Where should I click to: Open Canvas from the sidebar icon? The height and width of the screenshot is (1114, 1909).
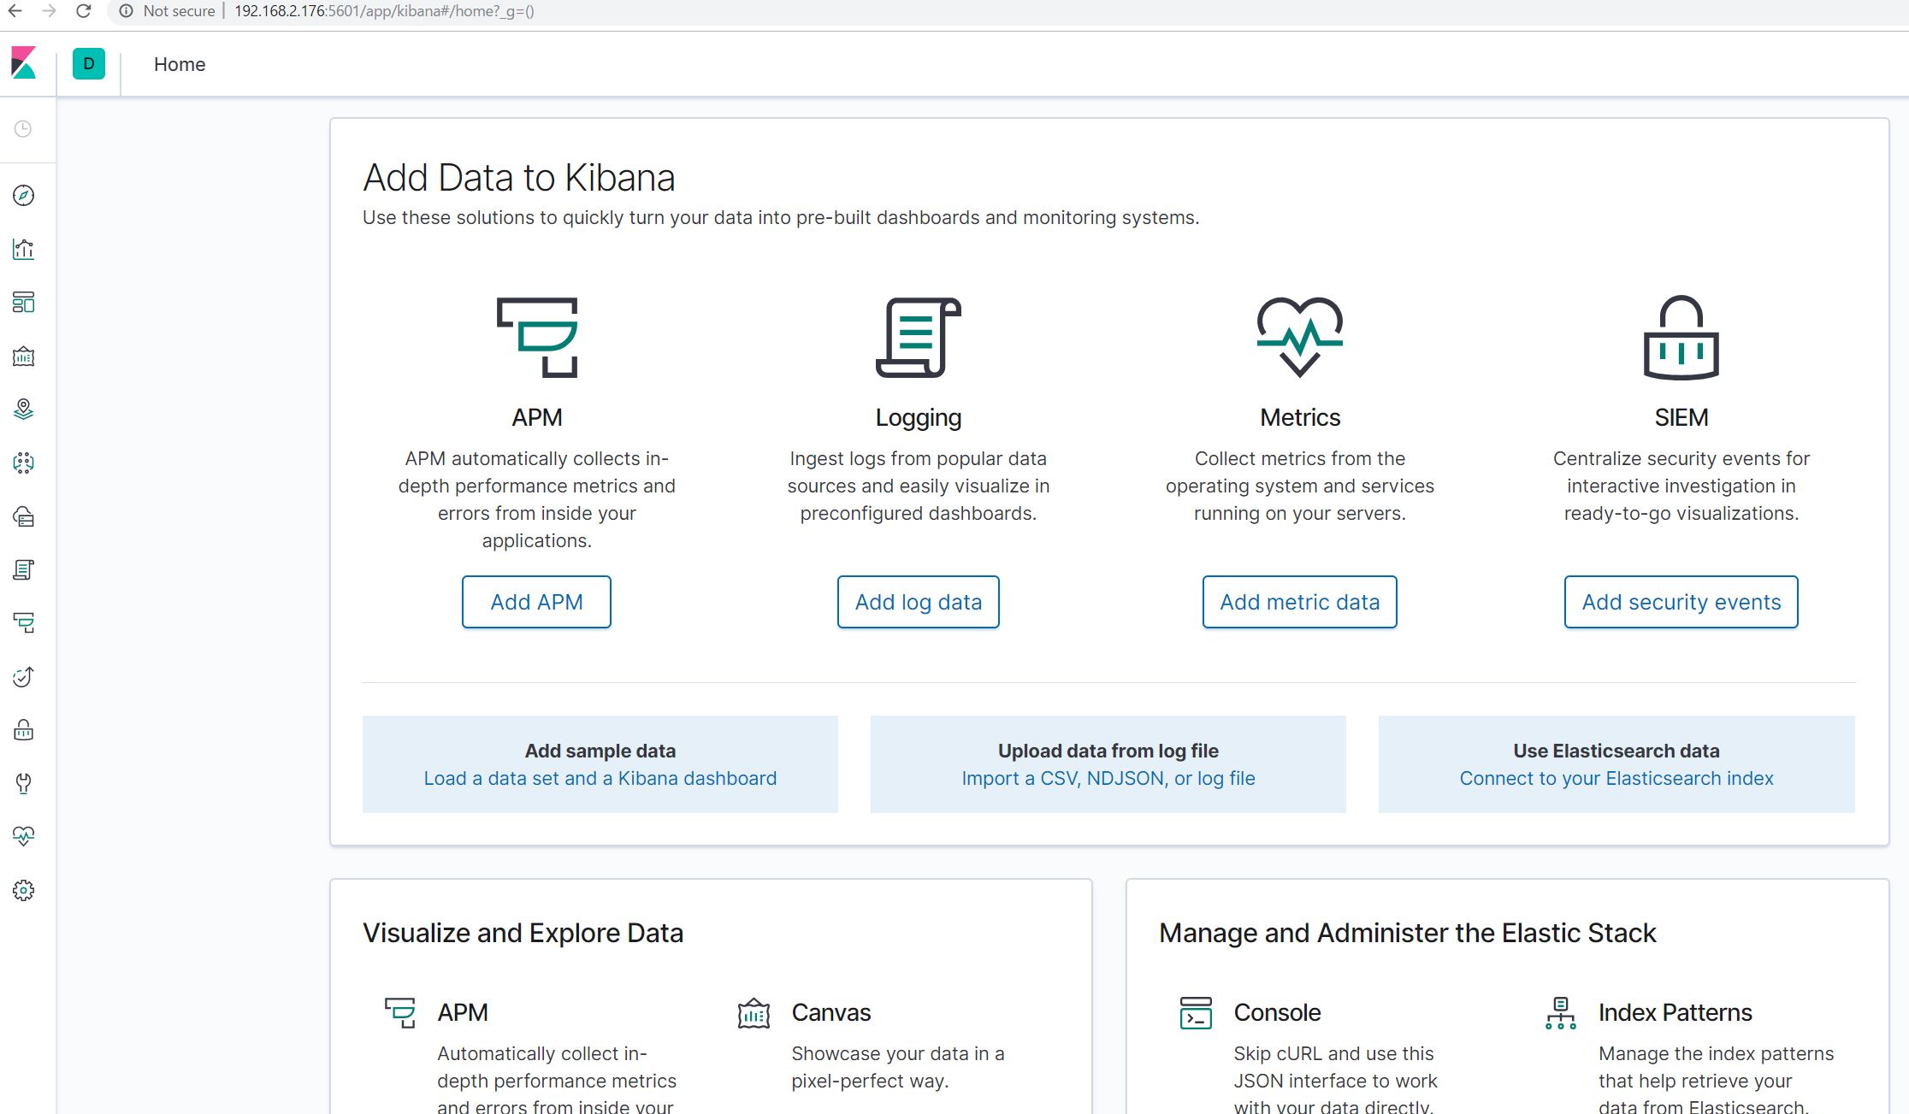tap(24, 357)
